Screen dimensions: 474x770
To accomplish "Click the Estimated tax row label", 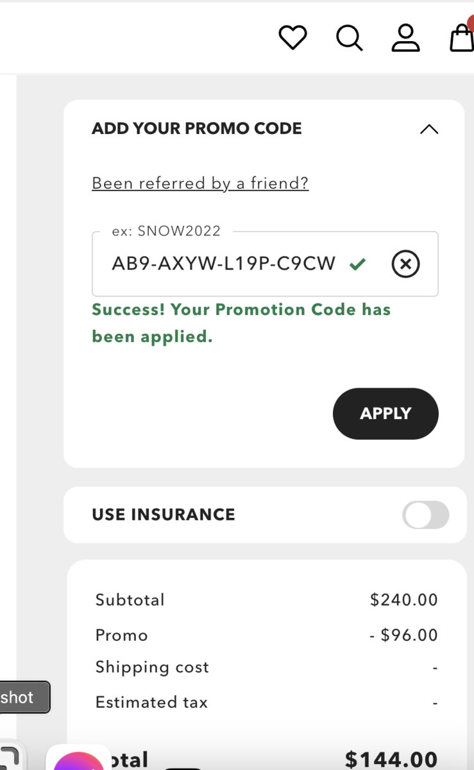I will 151,703.
